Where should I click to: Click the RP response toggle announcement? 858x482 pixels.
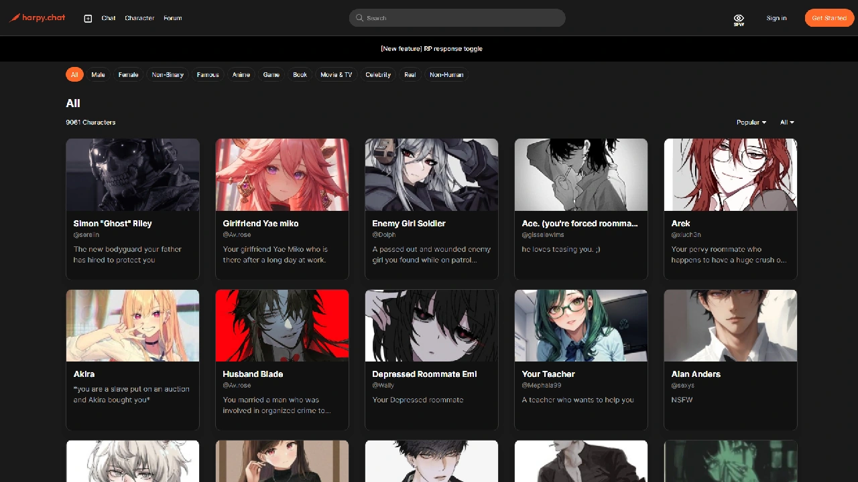432,49
